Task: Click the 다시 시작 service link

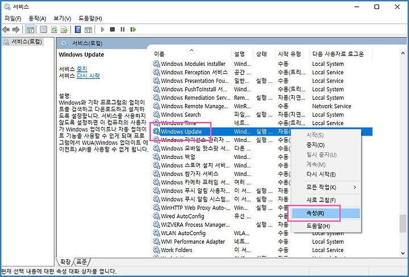Action: pyautogui.click(x=88, y=76)
